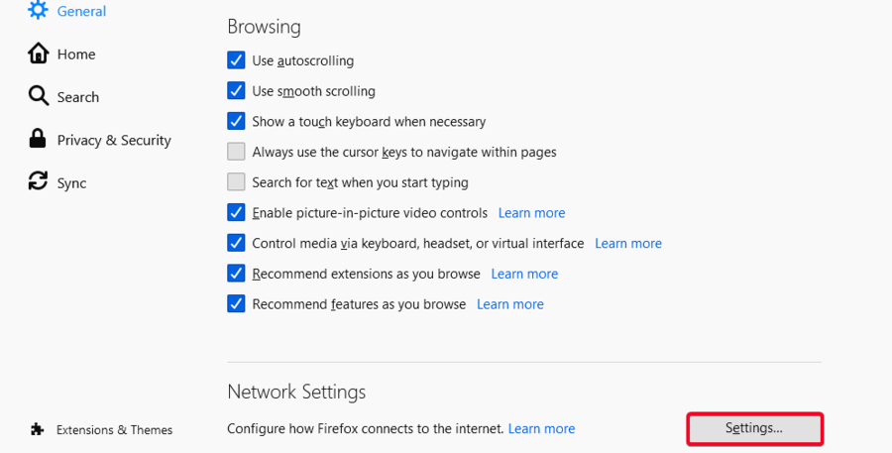
Task: Click the Sync arrows icon
Action: click(x=38, y=182)
